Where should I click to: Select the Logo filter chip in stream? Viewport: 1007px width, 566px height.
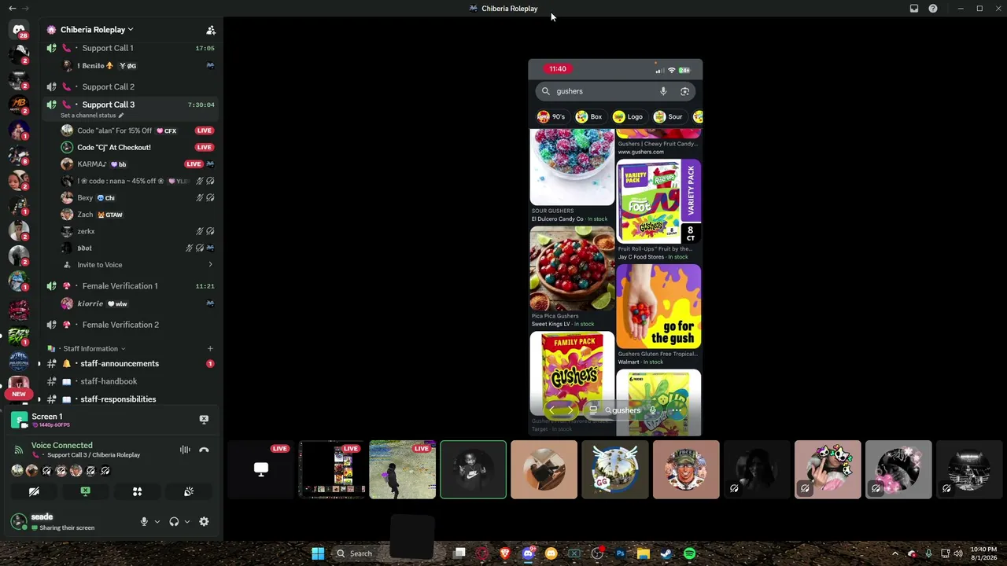[x=629, y=116]
